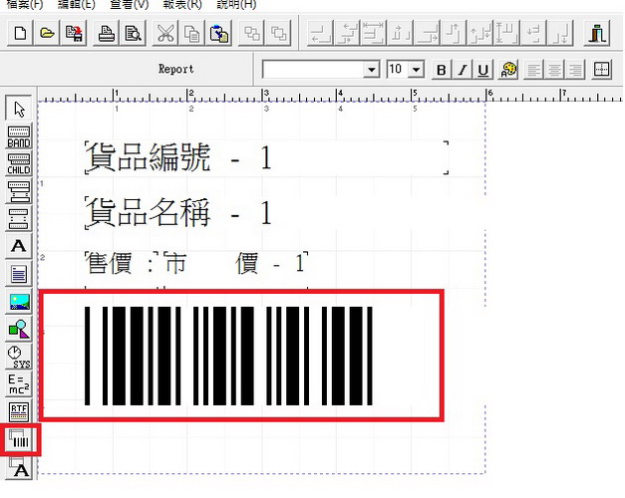Viewport: 625px width, 498px height.
Task: Select the database text A tool
Action: point(19,467)
